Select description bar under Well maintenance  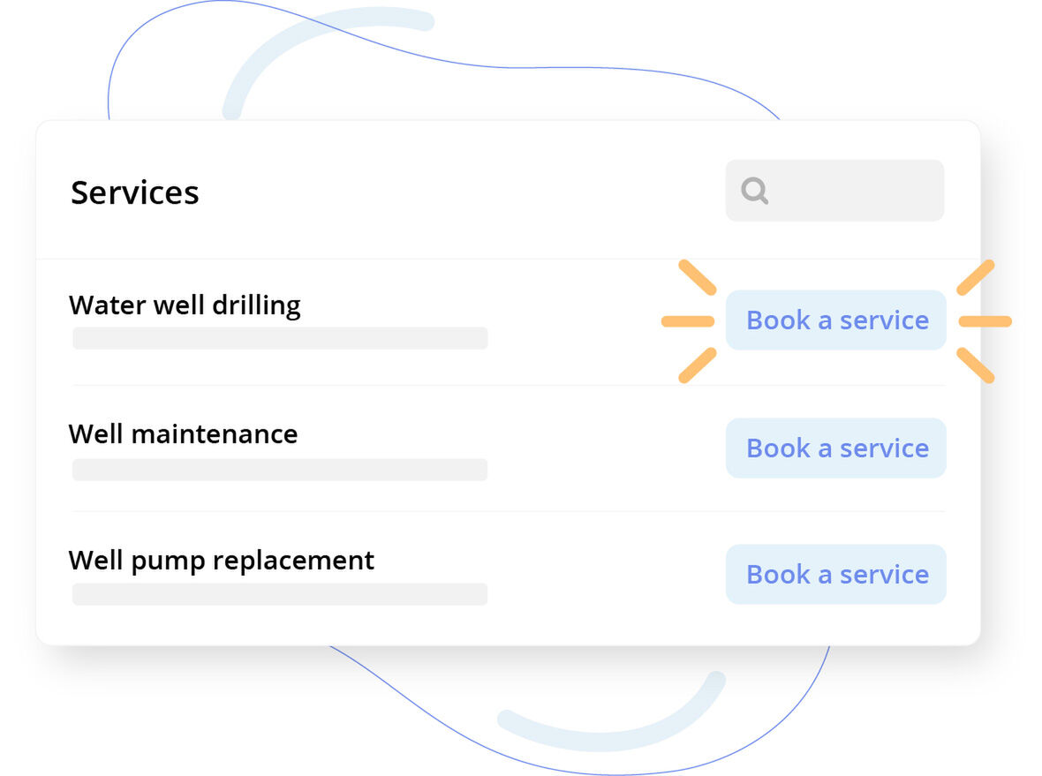tap(280, 470)
